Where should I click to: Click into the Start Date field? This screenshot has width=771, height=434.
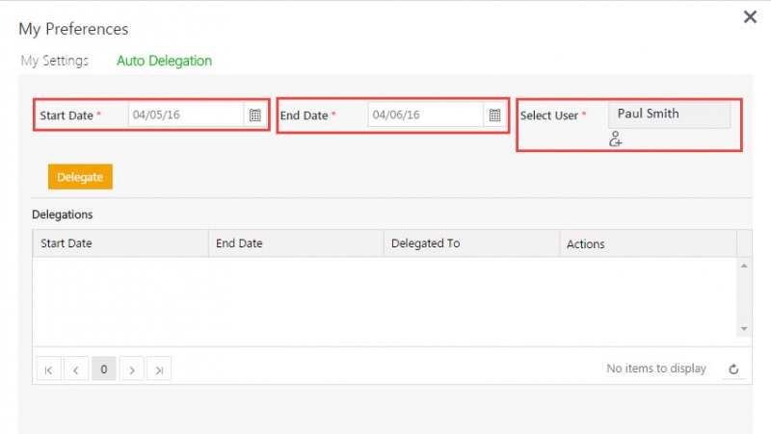coord(185,115)
